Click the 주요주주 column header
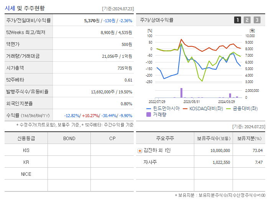Screen dimensions: 269x201 (x=165, y=138)
